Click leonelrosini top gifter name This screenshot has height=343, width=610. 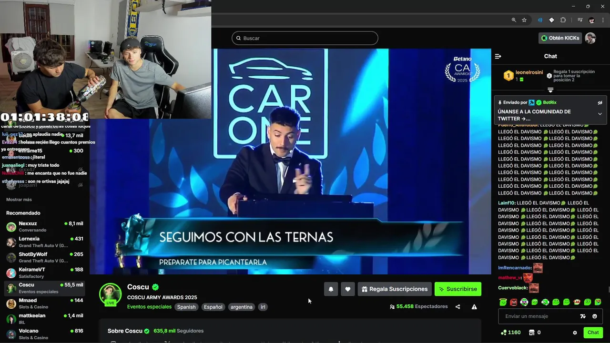tap(529, 72)
